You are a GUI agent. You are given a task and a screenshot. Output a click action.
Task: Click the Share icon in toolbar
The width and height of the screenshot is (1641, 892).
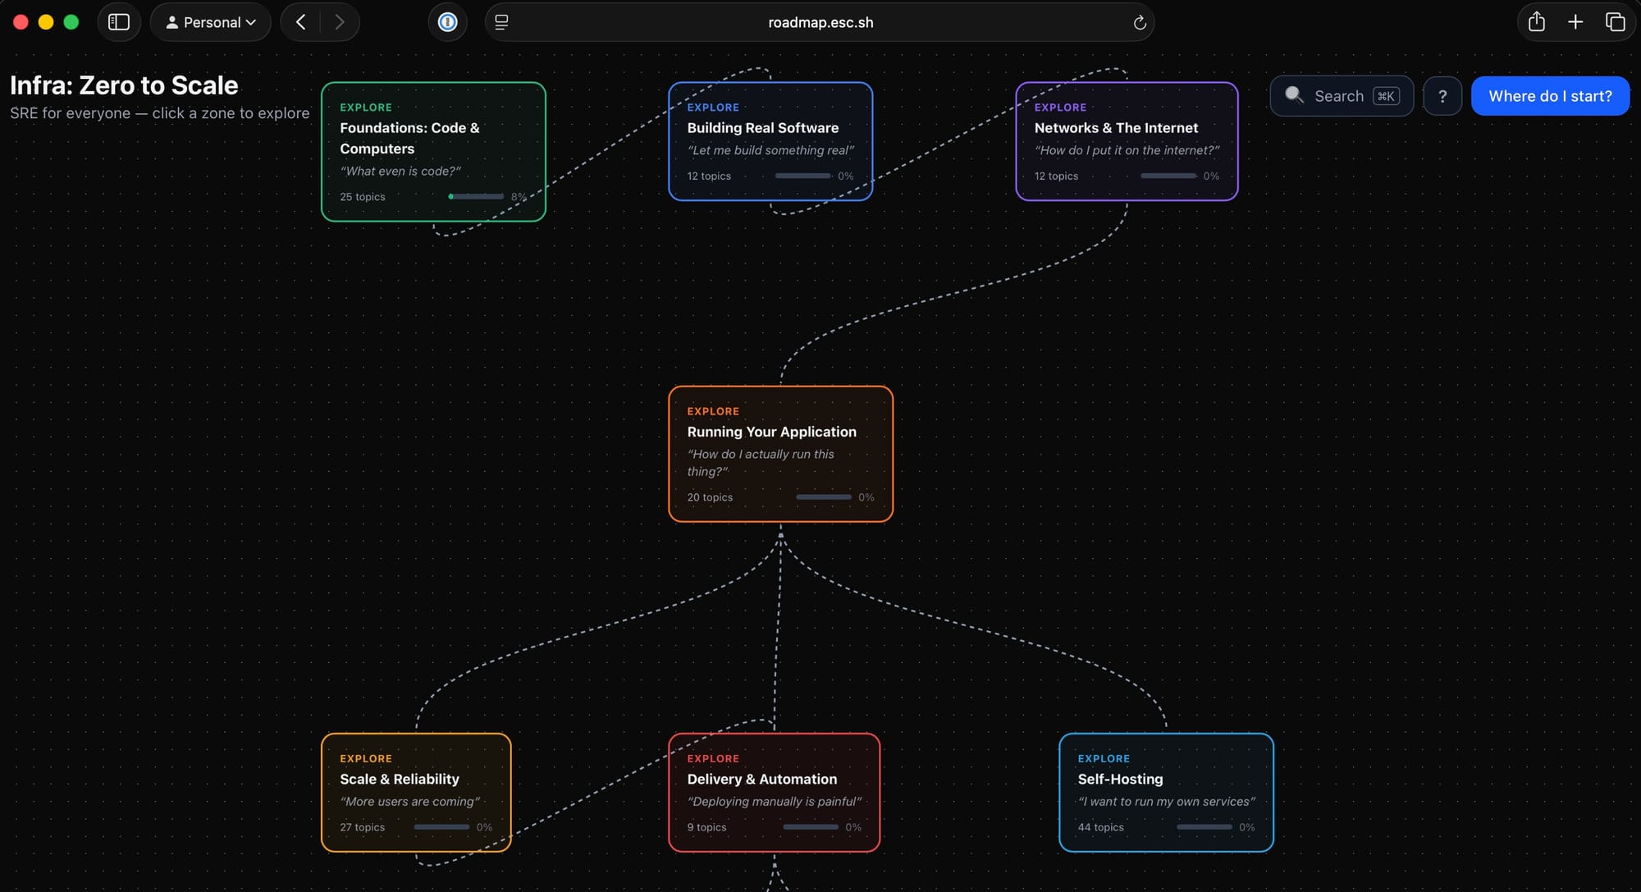pyautogui.click(x=1536, y=22)
